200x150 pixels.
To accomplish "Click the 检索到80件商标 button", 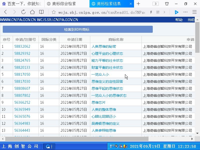I will (x=77, y=29).
